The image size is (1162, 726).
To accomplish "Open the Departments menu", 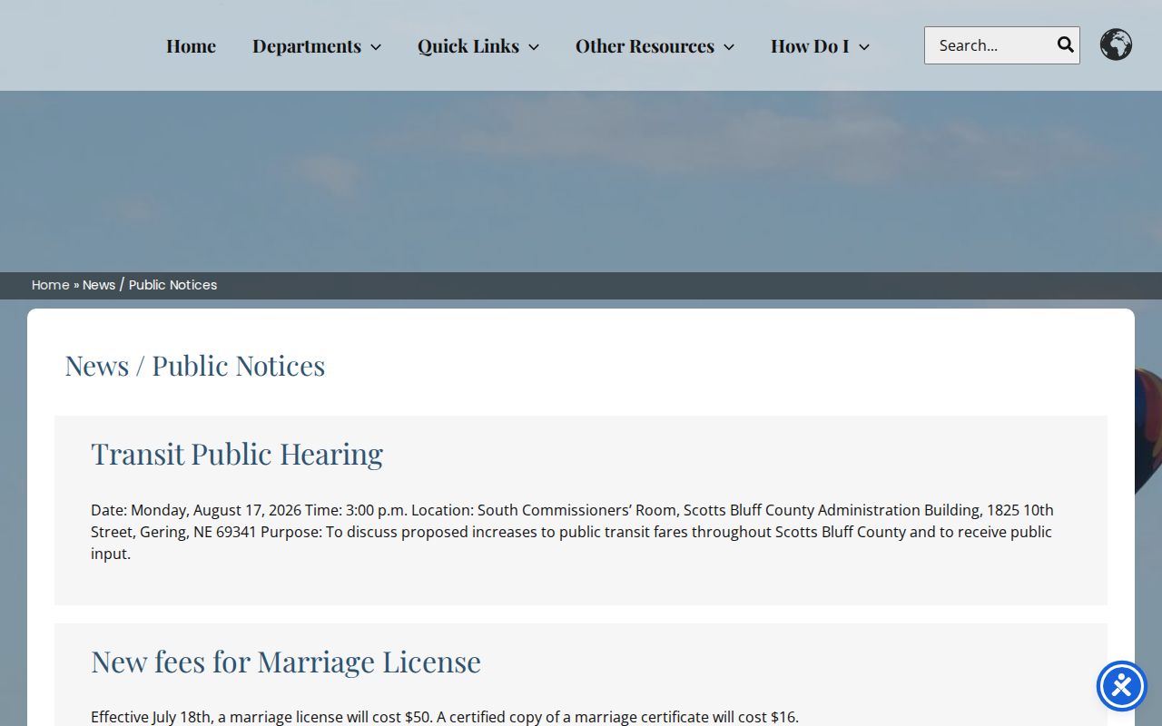I will pos(307,46).
